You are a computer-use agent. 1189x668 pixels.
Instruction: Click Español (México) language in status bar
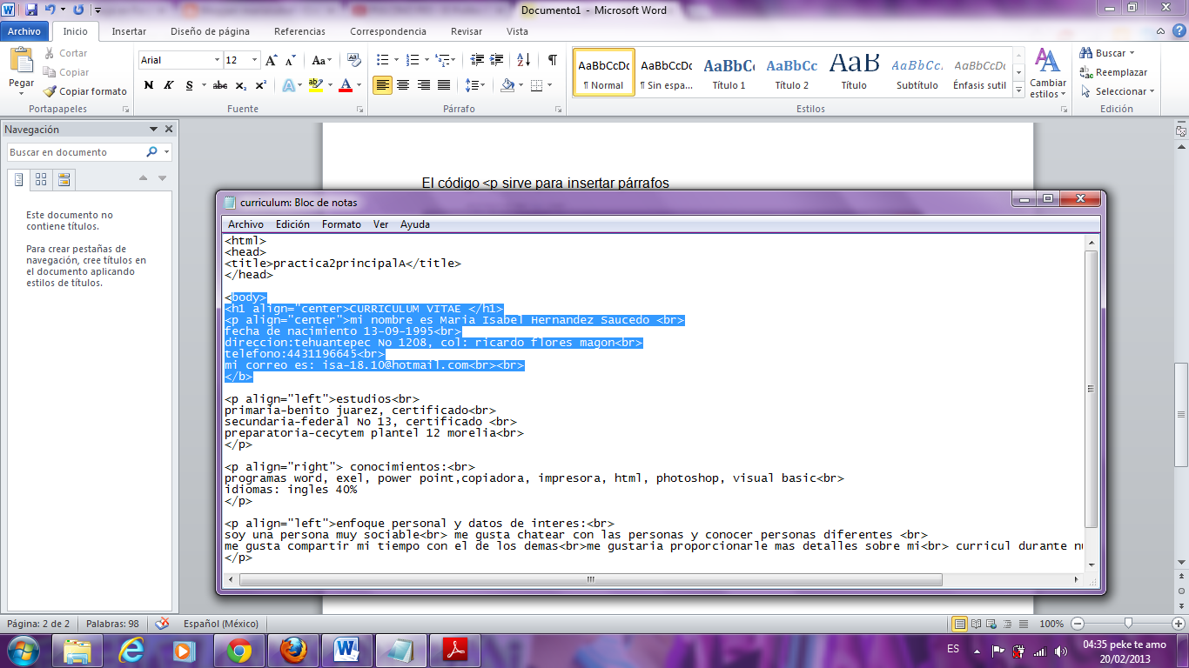point(221,624)
